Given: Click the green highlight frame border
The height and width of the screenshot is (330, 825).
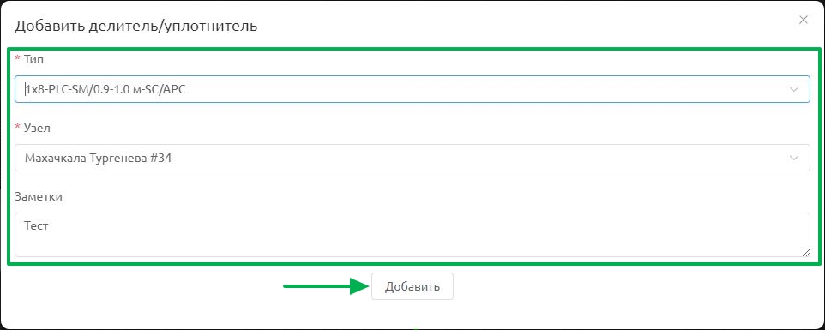Looking at the screenshot, I should (413, 49).
